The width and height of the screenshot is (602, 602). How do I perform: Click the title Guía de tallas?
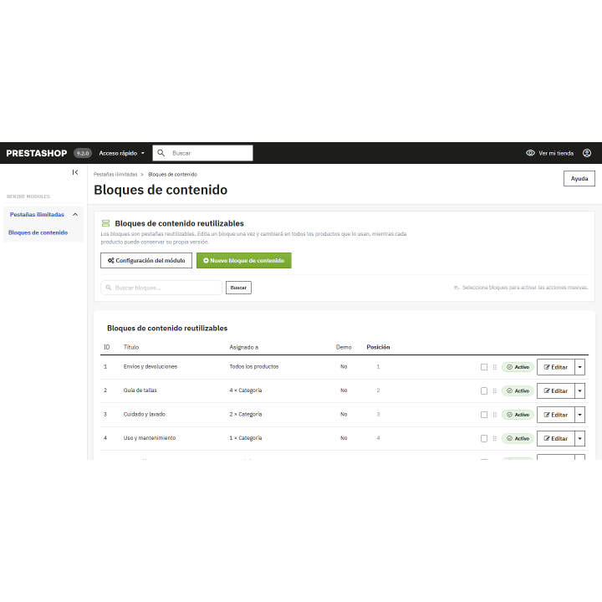pyautogui.click(x=140, y=390)
